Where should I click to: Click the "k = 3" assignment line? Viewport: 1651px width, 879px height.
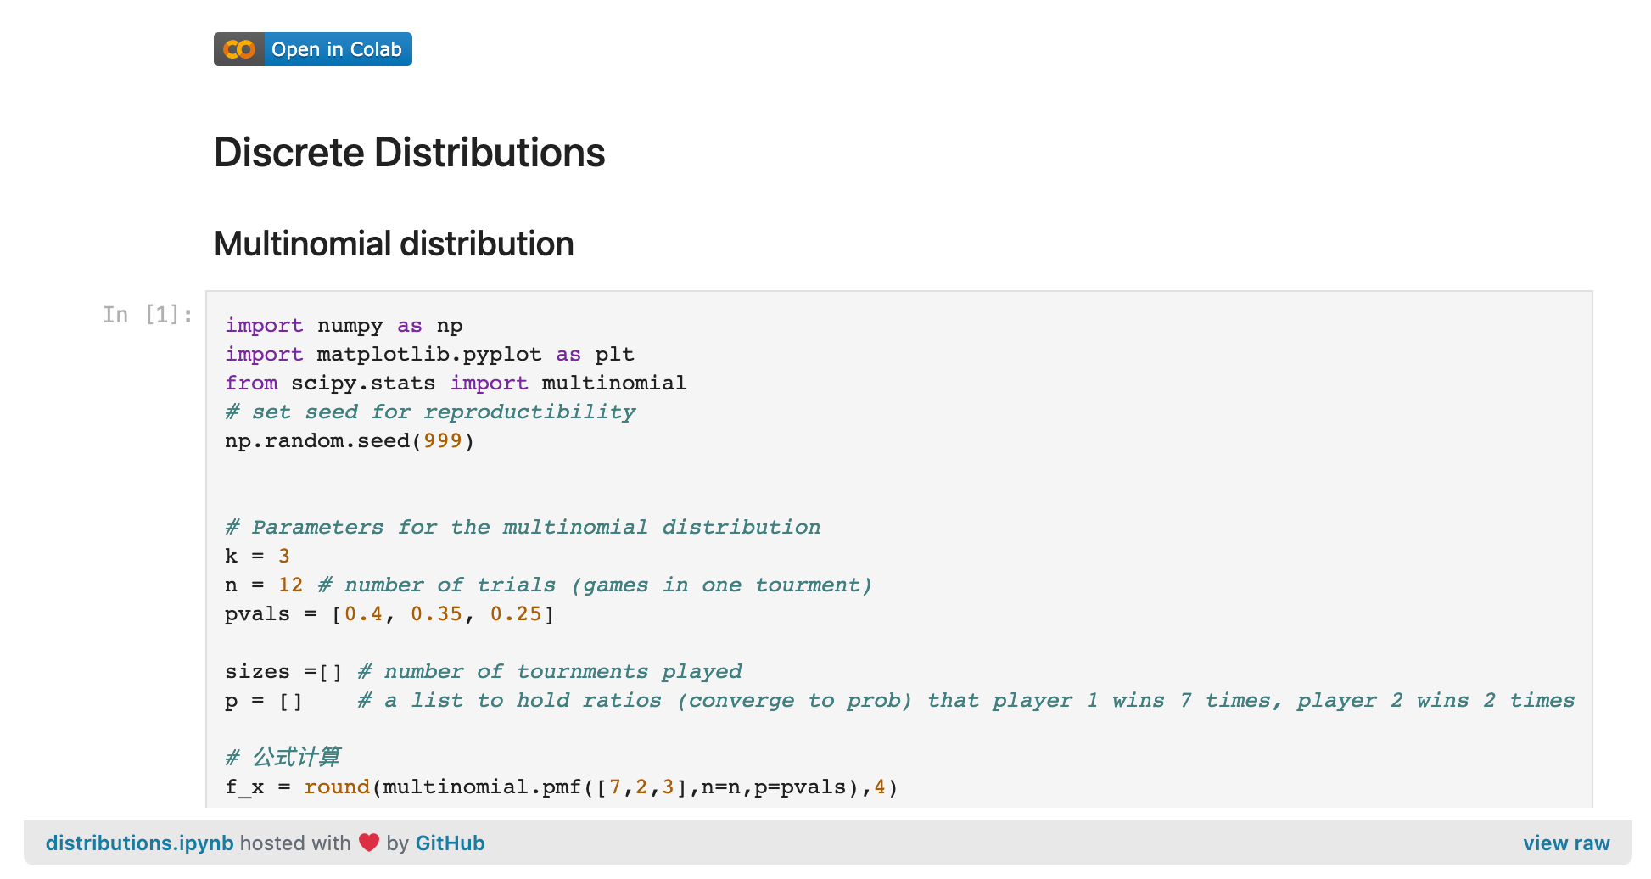pos(257,557)
